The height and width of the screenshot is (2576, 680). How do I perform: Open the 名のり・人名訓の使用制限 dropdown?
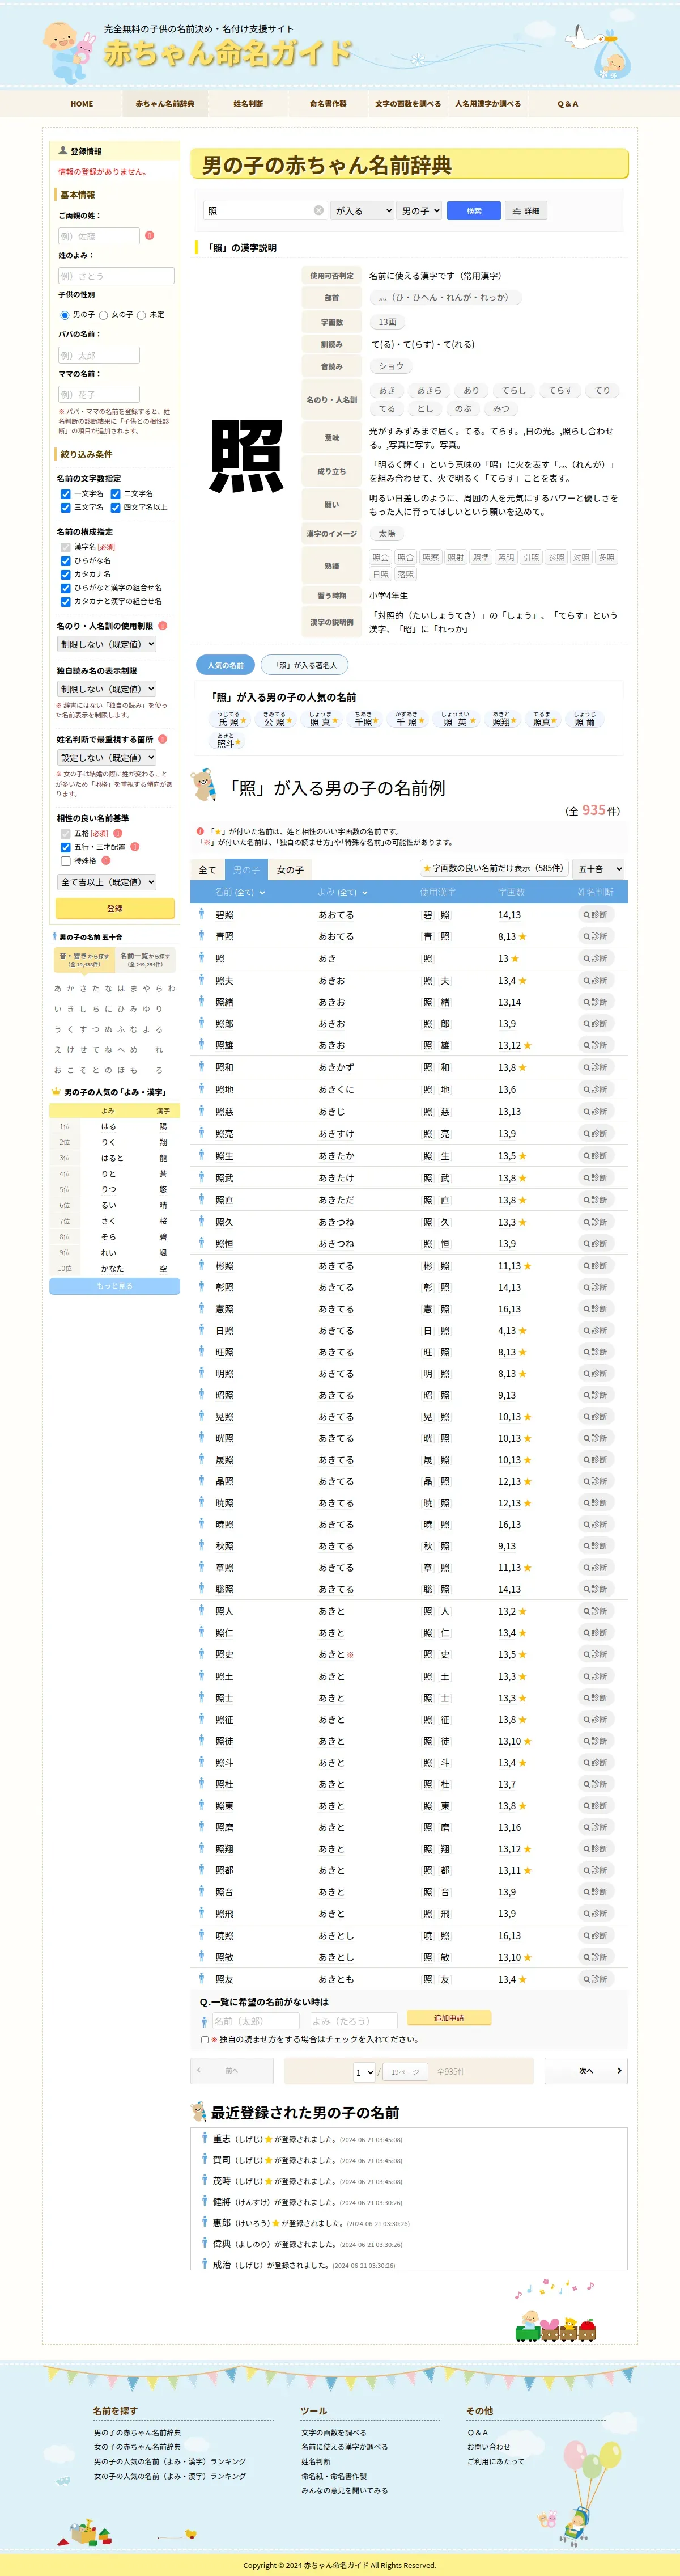[107, 644]
